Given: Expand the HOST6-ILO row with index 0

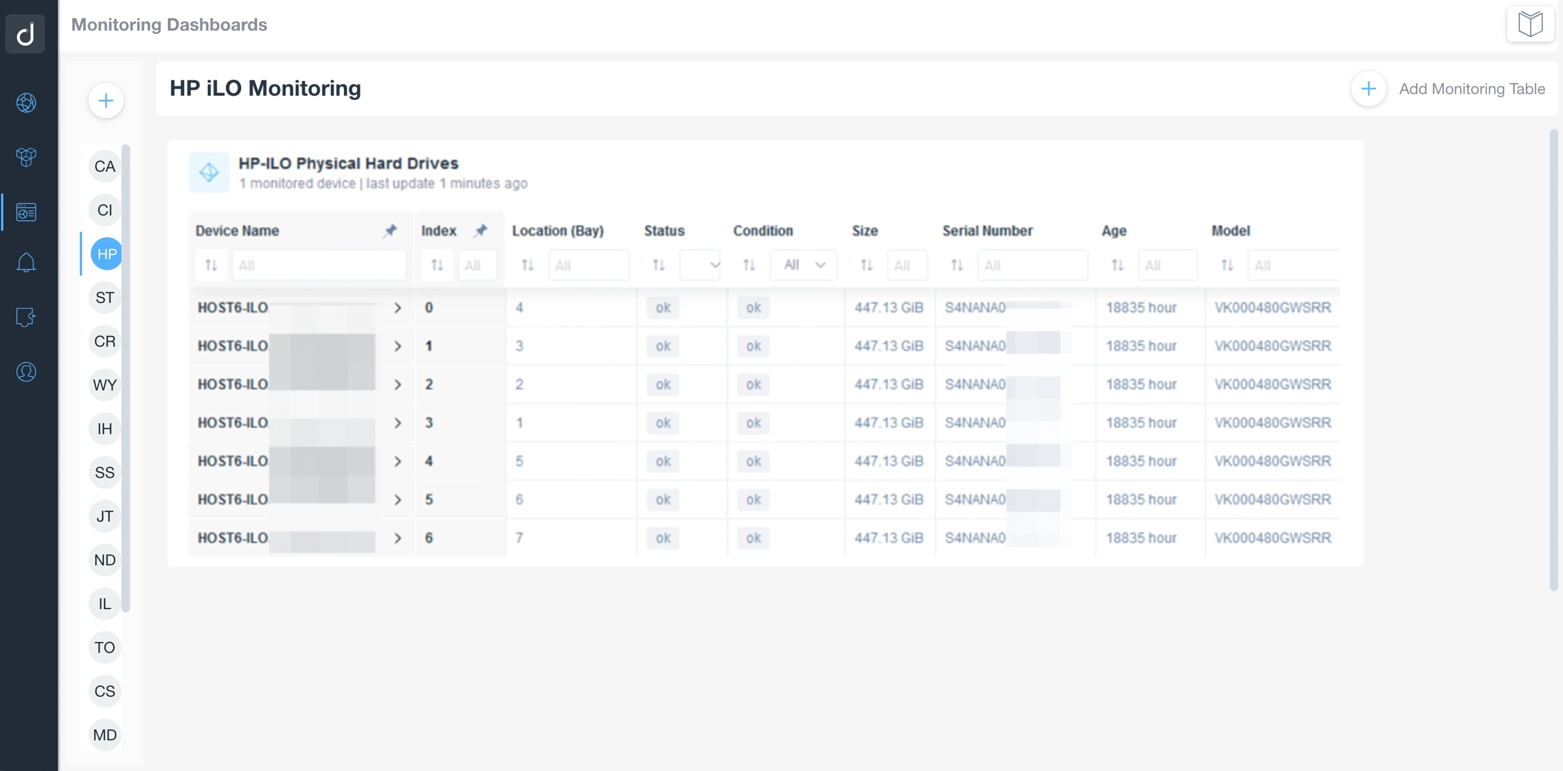Looking at the screenshot, I should pyautogui.click(x=397, y=308).
